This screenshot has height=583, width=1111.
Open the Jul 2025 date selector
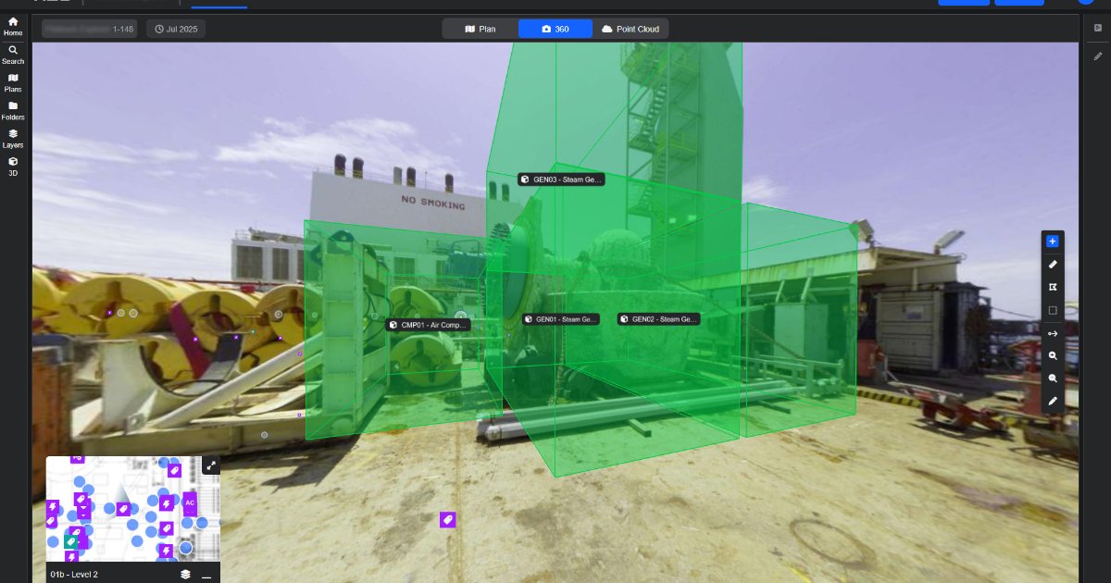pos(176,29)
